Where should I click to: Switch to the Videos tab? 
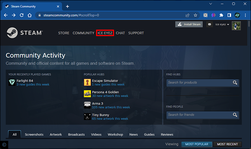[96, 134]
